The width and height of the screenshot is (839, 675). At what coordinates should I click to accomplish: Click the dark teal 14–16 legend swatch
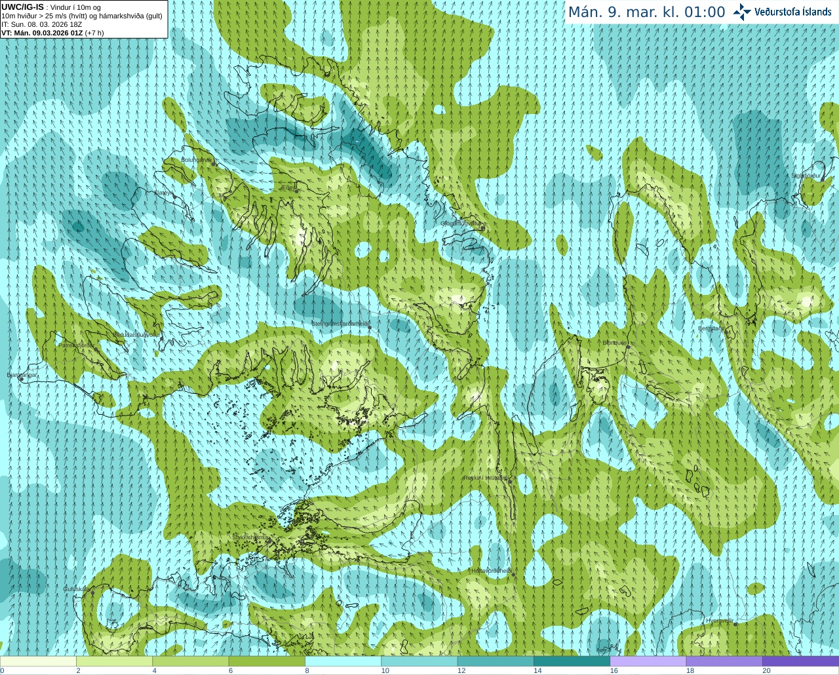pos(572,661)
